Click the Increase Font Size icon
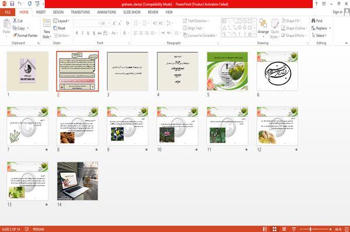Screen dimensions: 350x232 pos(114,23)
